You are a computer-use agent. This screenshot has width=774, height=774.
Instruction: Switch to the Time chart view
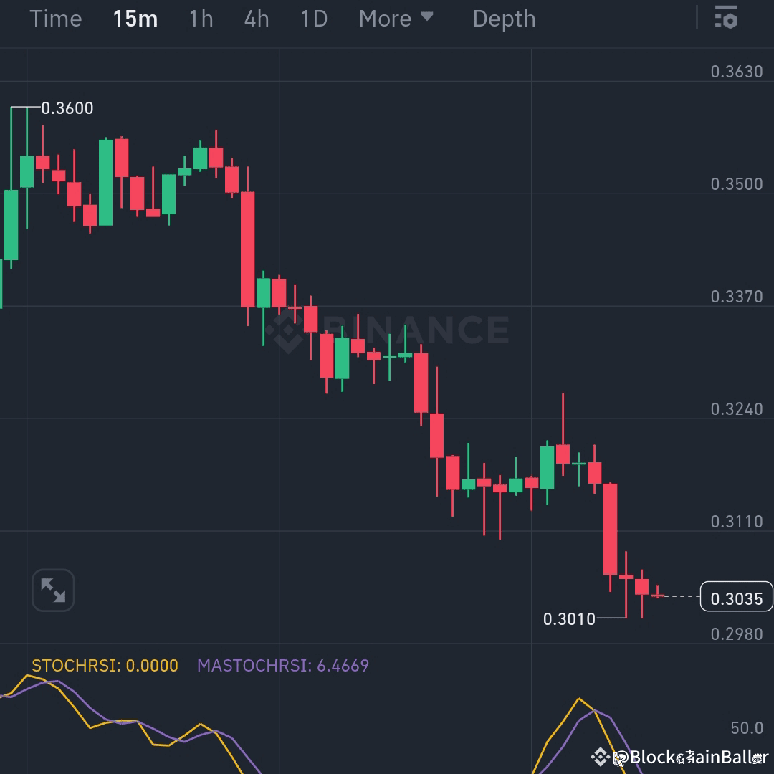pos(55,19)
